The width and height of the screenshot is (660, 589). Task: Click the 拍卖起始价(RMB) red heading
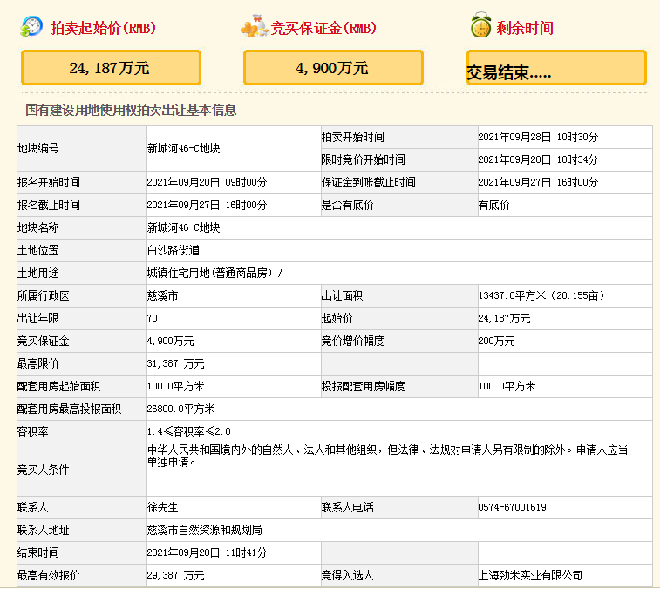[x=103, y=28]
